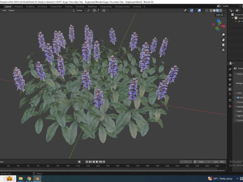This screenshot has width=243, height=182.
Task: Toggle the camera view icon
Action: [x=223, y=45]
